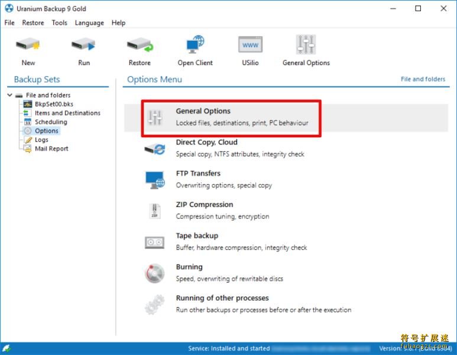The height and width of the screenshot is (355, 457).
Task: Open the Direct Copy, Cloud title
Action: [207, 143]
